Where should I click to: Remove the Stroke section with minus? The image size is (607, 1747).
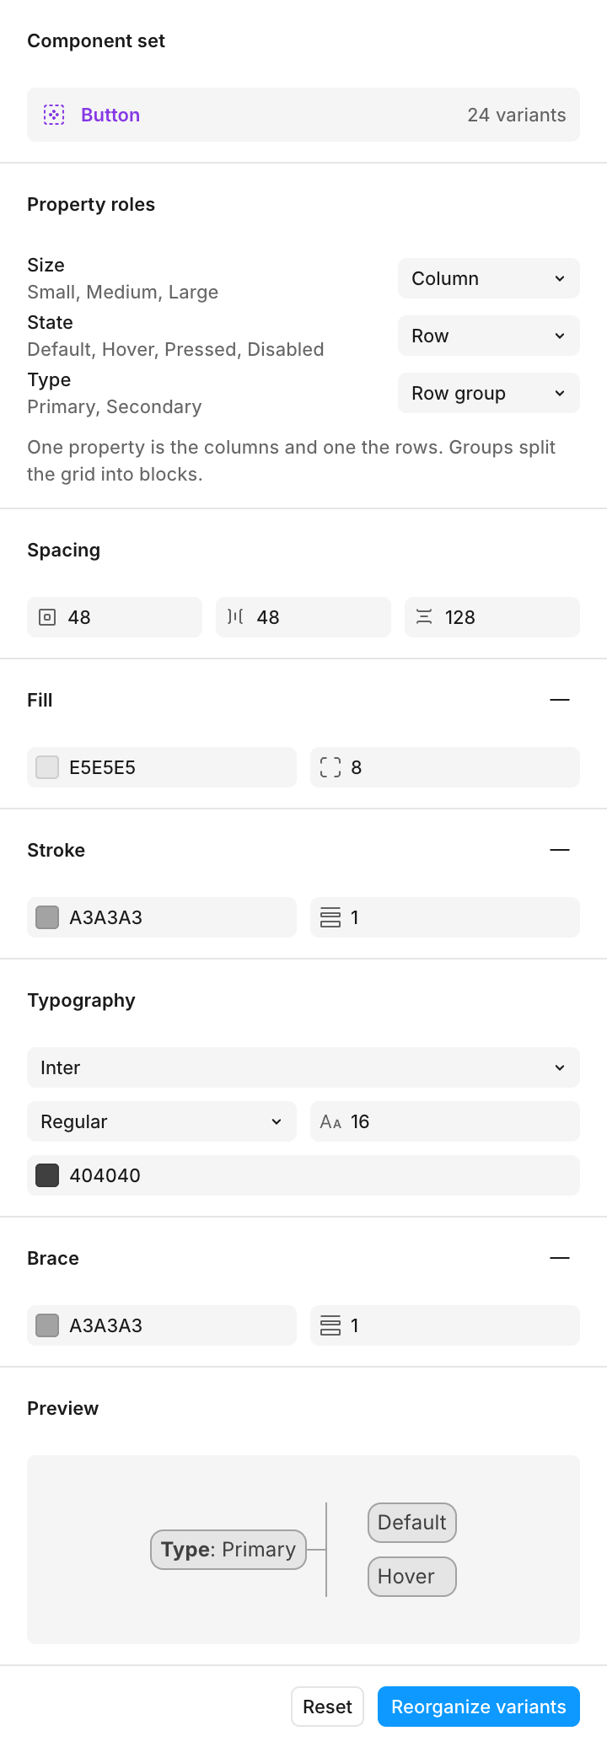pyautogui.click(x=560, y=850)
